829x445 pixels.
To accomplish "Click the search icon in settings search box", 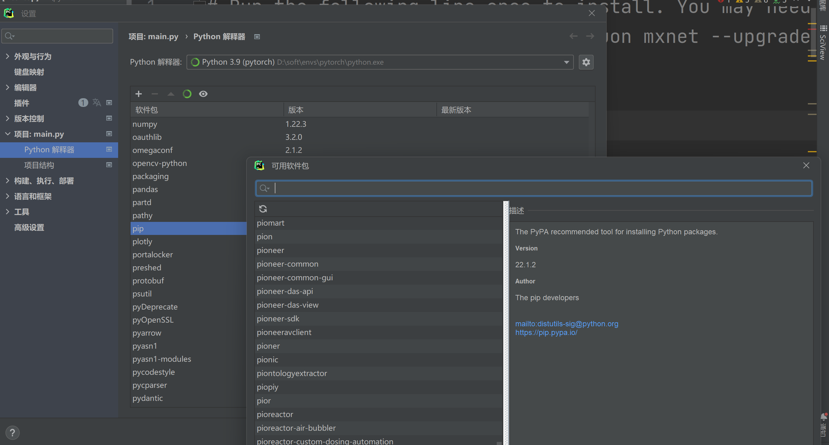I will 10,36.
